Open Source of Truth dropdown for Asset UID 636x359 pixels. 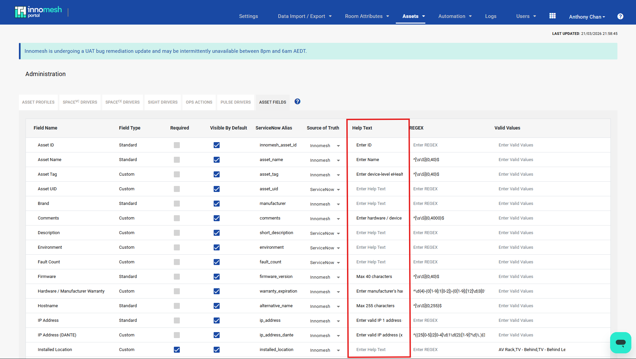[324, 189]
